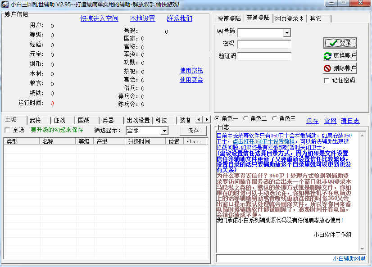Select the 角色一 radio button
The width and height of the screenshot is (372, 267).
click(x=217, y=118)
